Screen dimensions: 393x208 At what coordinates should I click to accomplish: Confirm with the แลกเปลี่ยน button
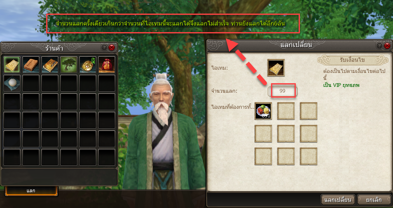(x=338, y=200)
